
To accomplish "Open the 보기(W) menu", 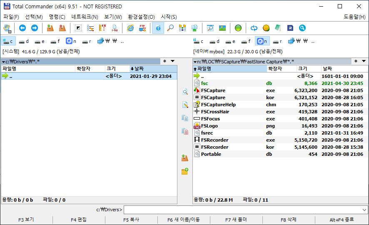I will [113, 17].
